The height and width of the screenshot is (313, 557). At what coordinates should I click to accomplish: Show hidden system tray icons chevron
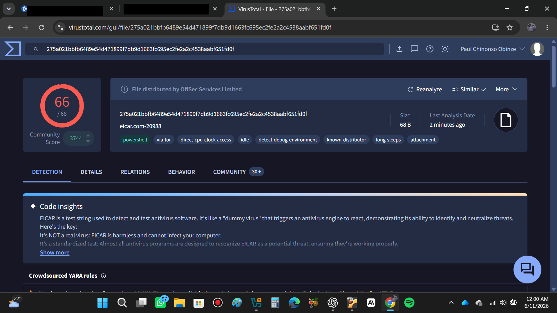pos(451,303)
